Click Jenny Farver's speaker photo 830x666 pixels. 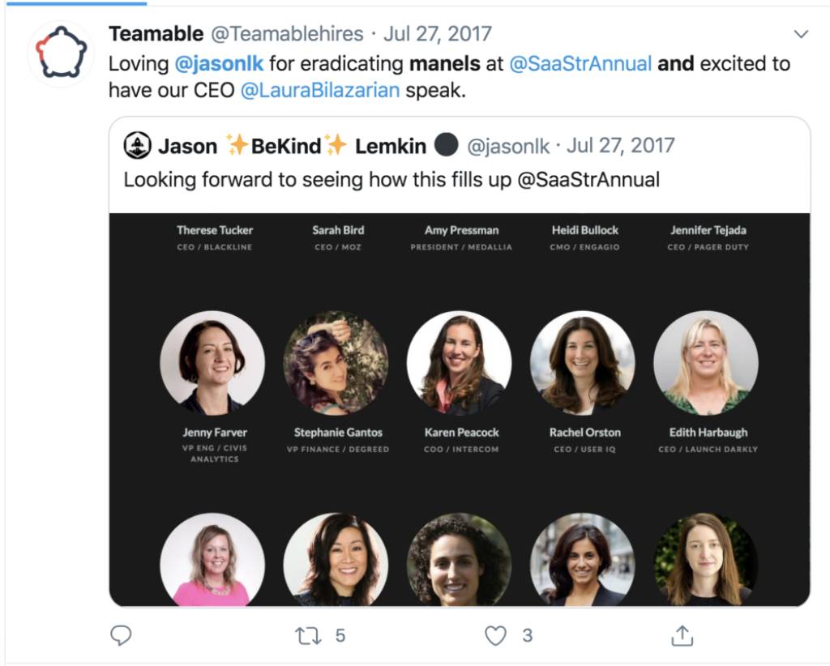point(212,362)
